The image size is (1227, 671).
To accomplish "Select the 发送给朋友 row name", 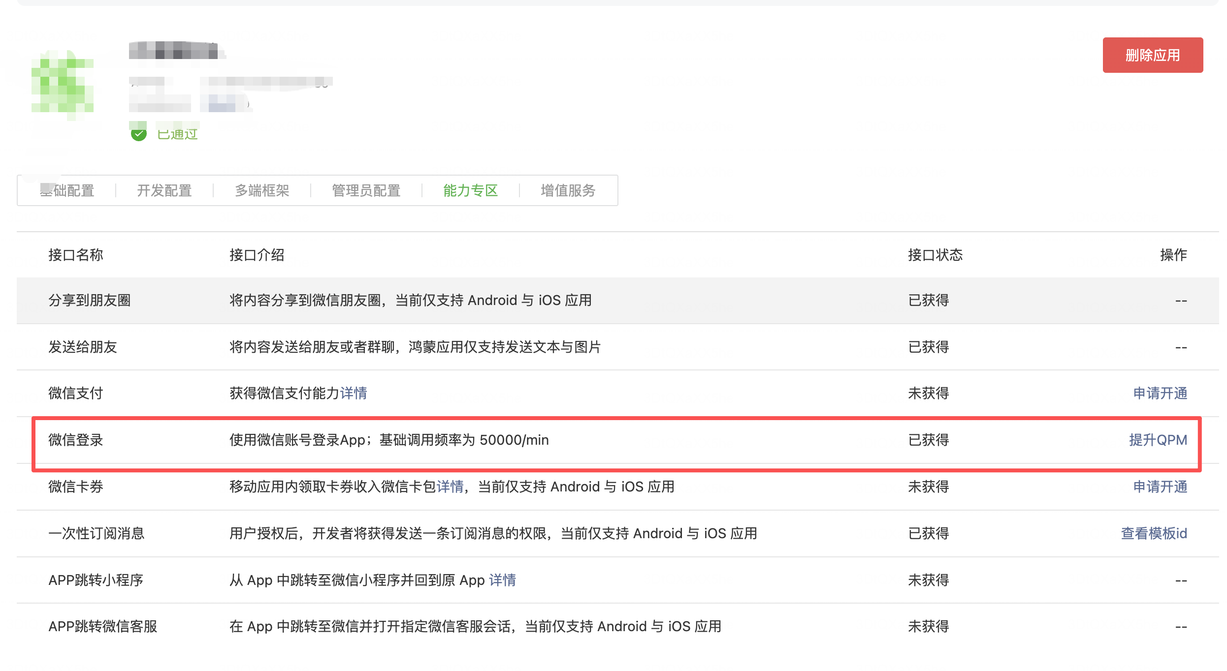I will [x=83, y=347].
